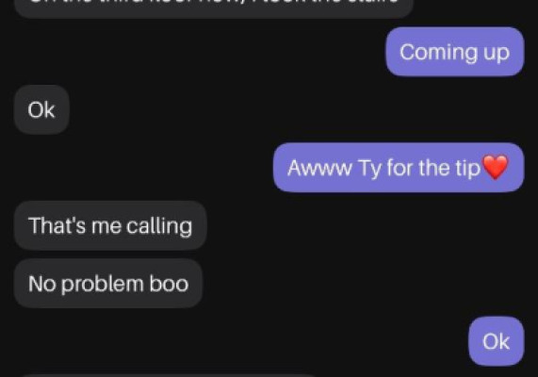The height and width of the screenshot is (377, 538).
Task: Click the word 'up' in purple bubble
Action: click(x=497, y=54)
